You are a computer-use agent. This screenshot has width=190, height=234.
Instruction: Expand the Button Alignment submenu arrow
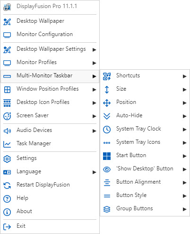pos(184,183)
